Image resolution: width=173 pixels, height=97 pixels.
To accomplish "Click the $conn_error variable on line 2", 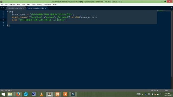I will (19, 14).
